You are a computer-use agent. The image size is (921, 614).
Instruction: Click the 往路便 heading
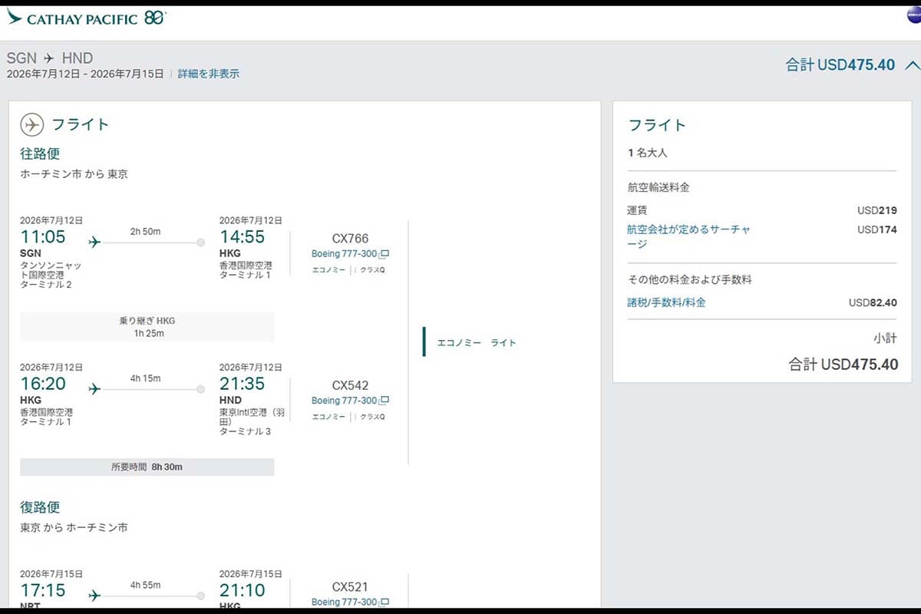tap(40, 154)
